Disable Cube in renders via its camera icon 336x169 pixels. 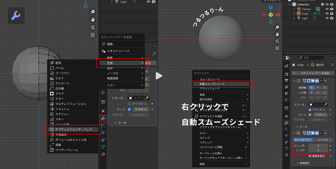click(x=332, y=14)
